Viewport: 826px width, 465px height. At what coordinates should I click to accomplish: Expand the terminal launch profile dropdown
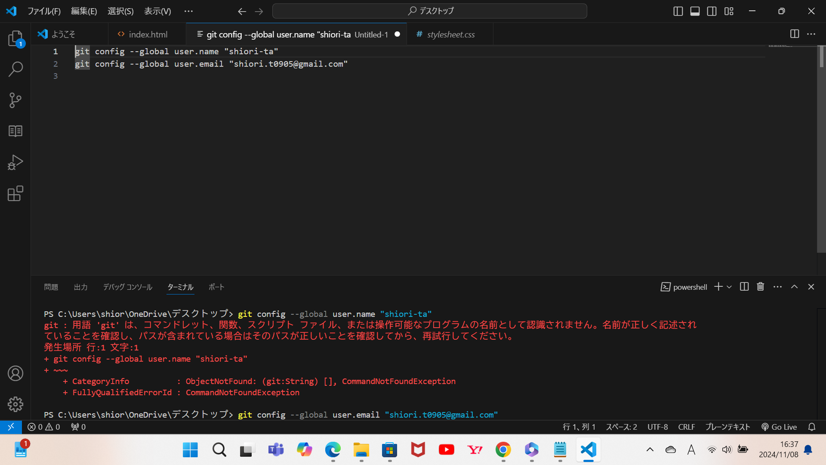click(x=729, y=287)
